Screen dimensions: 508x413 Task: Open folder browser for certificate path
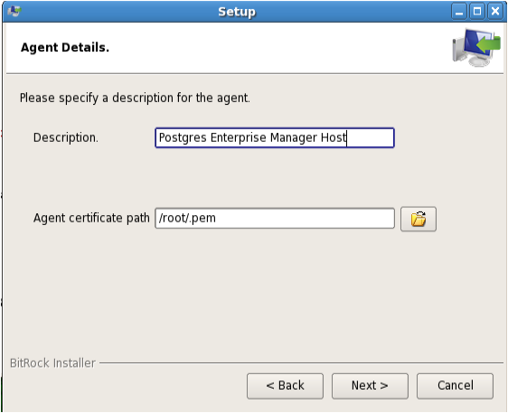point(419,219)
